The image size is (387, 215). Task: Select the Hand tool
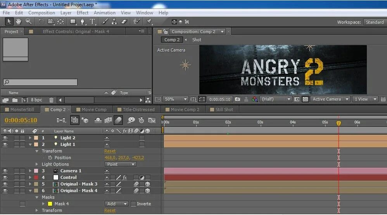19,22
